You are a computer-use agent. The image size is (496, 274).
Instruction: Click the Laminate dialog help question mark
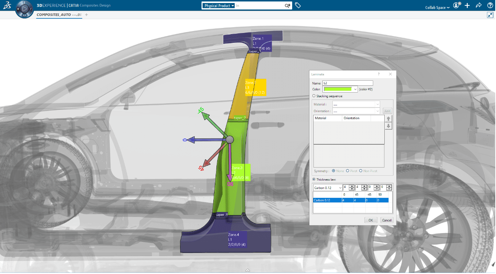click(x=379, y=74)
